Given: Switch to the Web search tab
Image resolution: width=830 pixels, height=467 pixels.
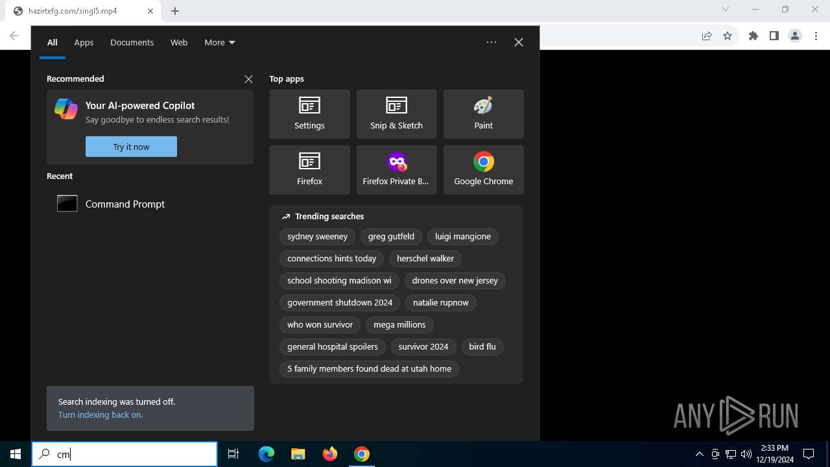Looking at the screenshot, I should [179, 42].
